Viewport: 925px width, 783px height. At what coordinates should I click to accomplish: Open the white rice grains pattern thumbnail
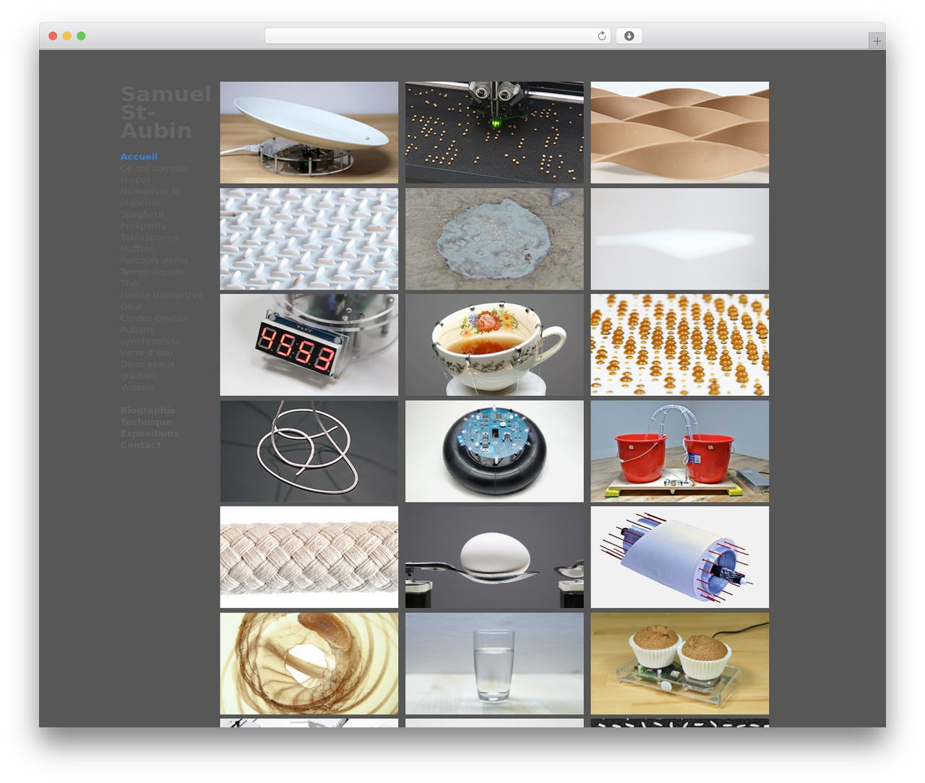(x=309, y=239)
